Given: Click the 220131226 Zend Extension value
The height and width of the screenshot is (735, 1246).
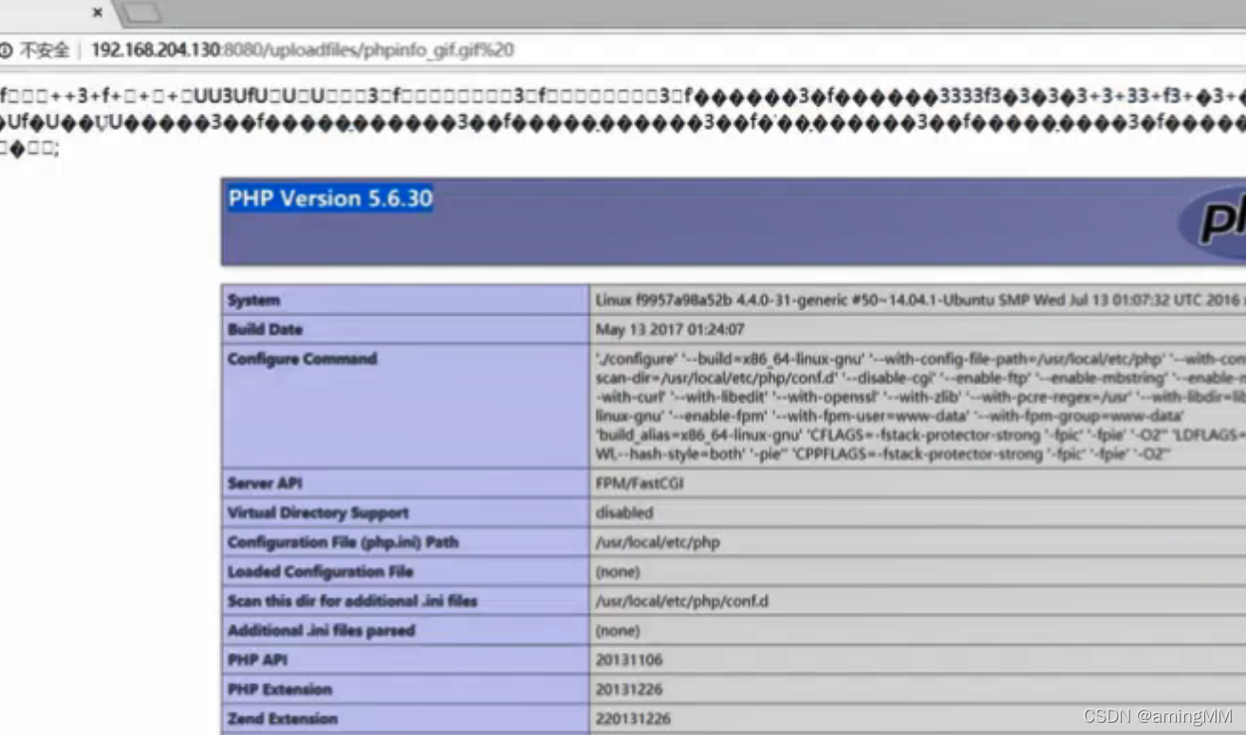Looking at the screenshot, I should click(x=632, y=718).
